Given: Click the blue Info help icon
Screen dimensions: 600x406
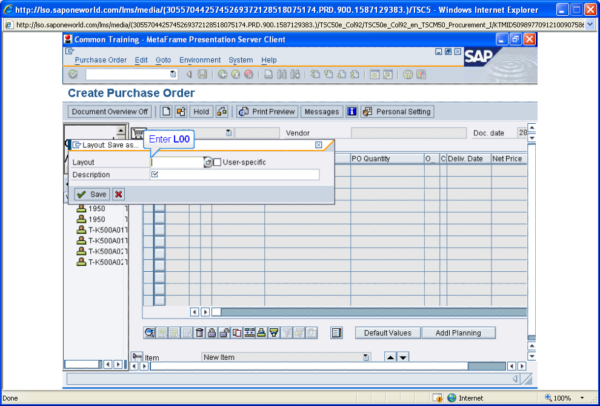Looking at the screenshot, I should point(352,112).
